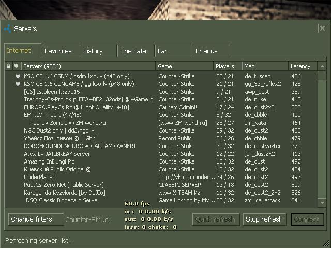Sort by the Game column header
331x265 pixels.
pyautogui.click(x=185, y=66)
